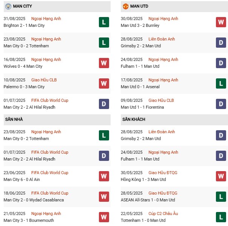The width and height of the screenshot is (228, 226).
Task: Click the W badge for Man Utd 3 - 2 Burnley
Action: (221, 22)
